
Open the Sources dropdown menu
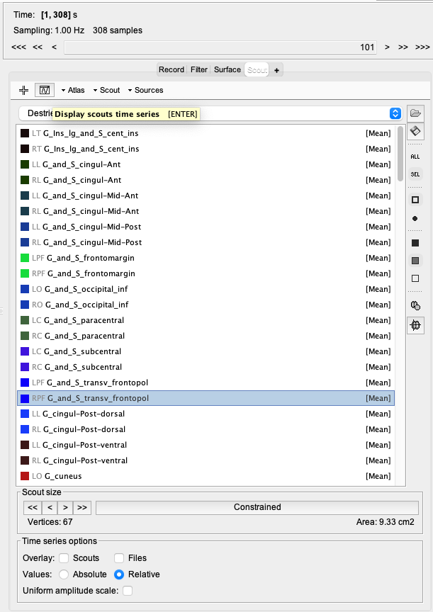[146, 90]
